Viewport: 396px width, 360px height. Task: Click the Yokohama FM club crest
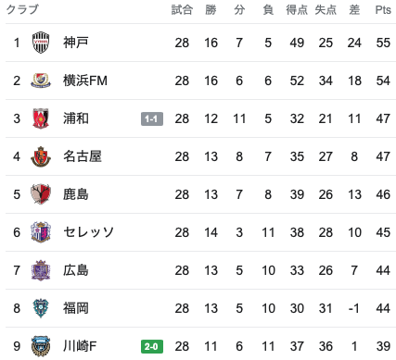[x=41, y=81]
